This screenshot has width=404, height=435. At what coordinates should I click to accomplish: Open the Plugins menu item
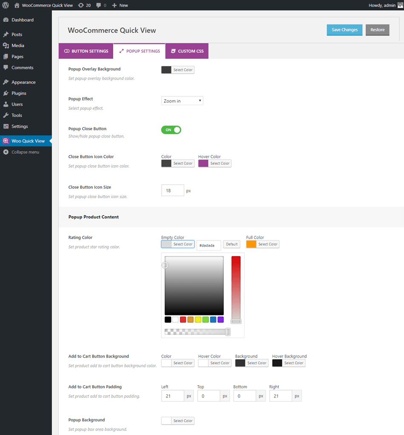tap(26, 93)
